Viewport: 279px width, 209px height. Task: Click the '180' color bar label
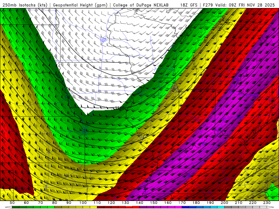pyautogui.click(x=196, y=203)
